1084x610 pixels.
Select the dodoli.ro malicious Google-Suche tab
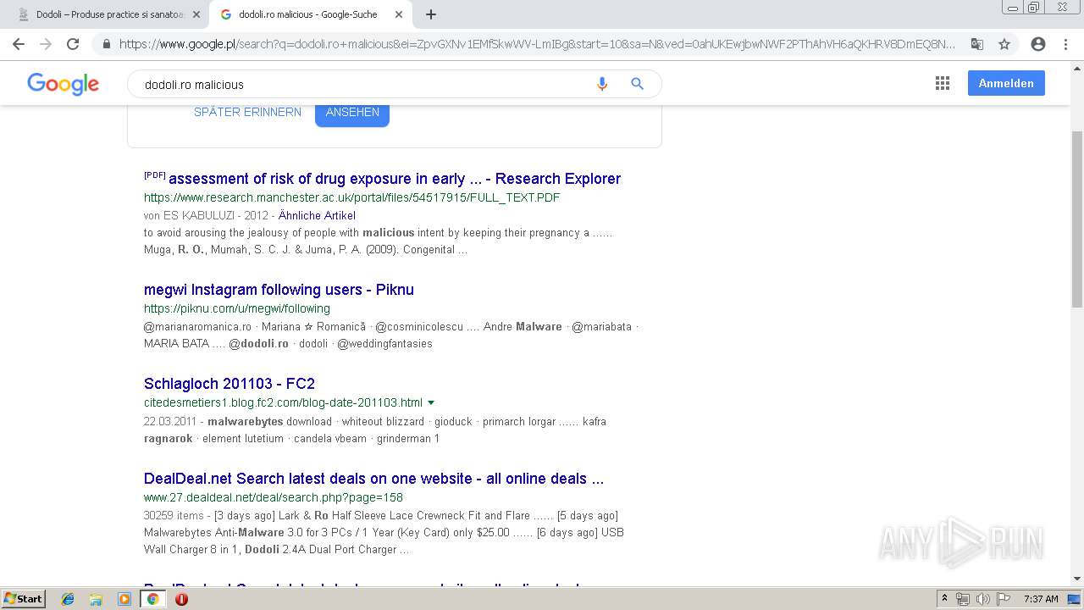click(311, 14)
